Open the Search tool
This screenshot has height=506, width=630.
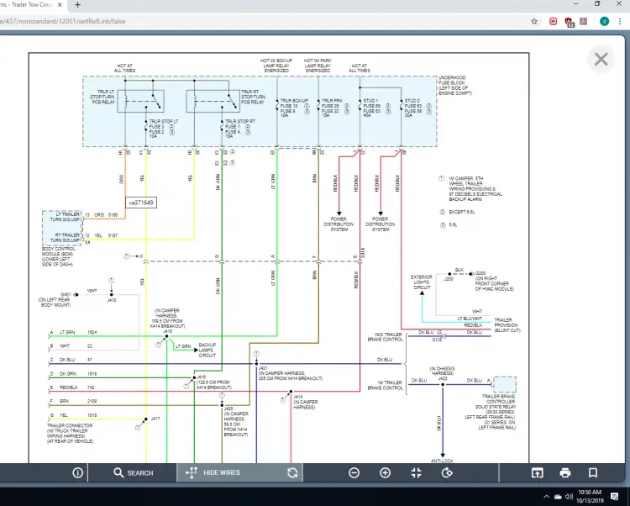pos(134,472)
